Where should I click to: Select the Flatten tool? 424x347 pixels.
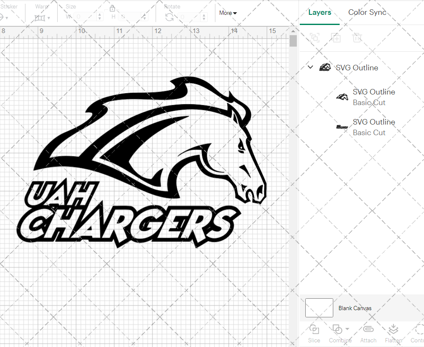pyautogui.click(x=393, y=333)
